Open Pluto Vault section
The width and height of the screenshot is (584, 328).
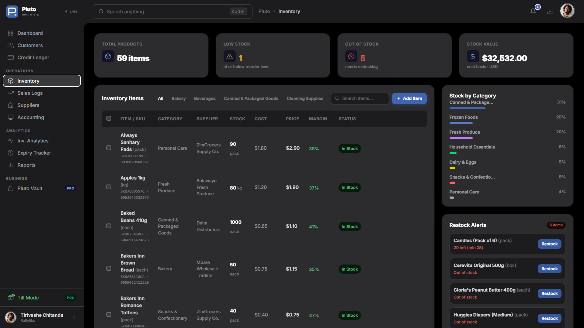point(42,188)
